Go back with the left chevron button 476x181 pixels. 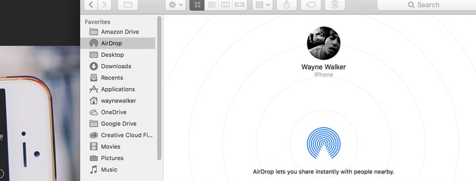91,5
